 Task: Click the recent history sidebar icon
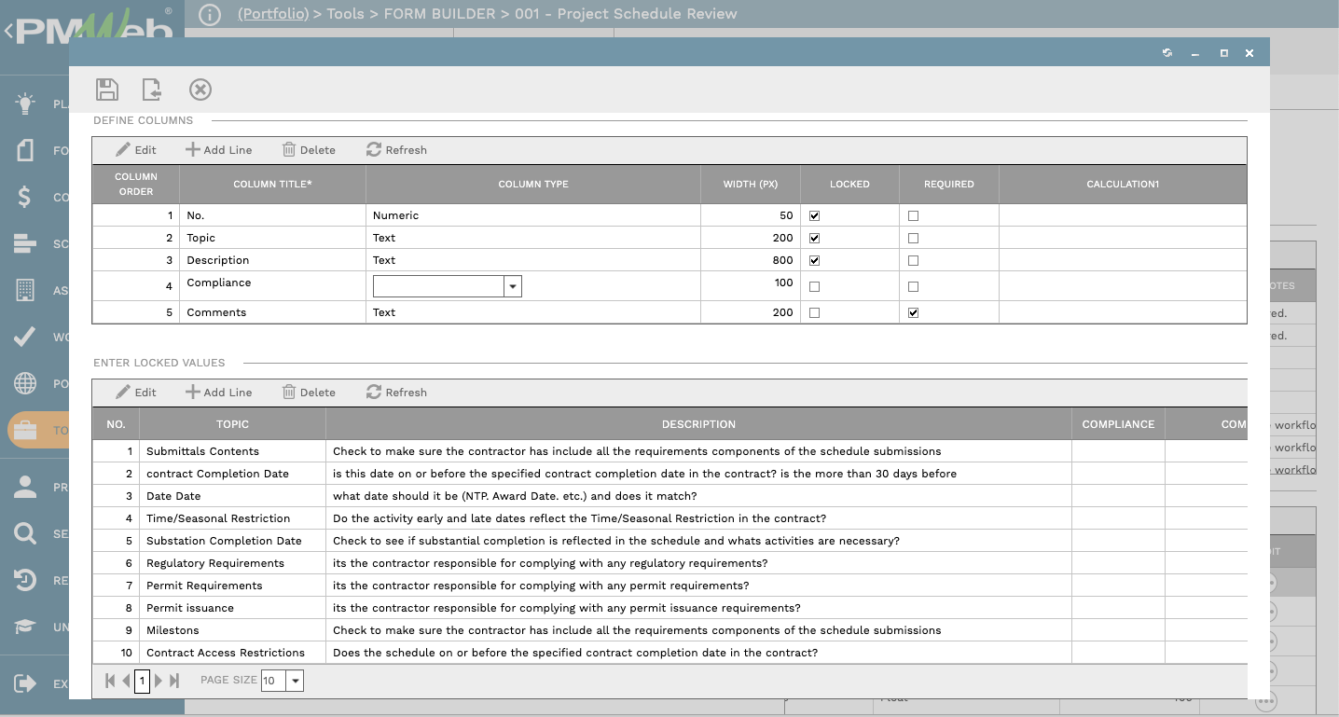tap(25, 580)
